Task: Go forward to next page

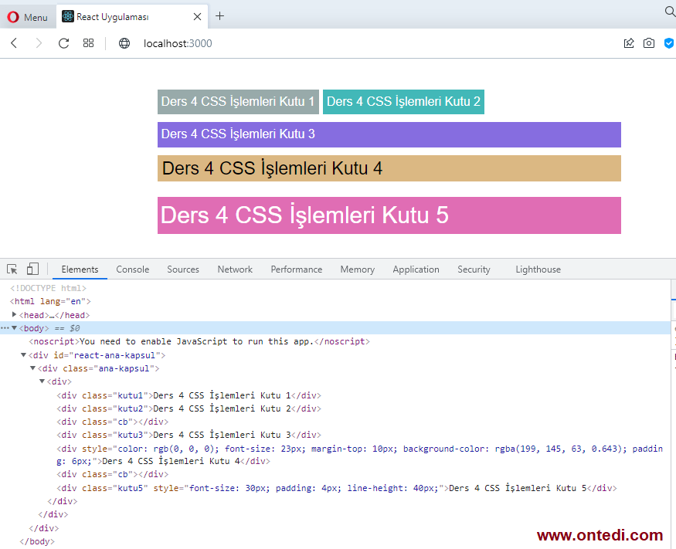Action: pyautogui.click(x=39, y=43)
